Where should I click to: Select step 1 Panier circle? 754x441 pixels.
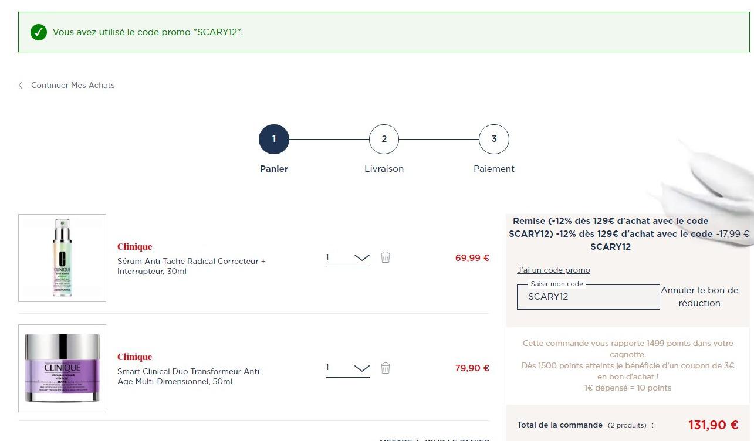274,140
